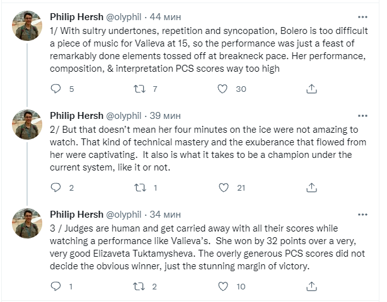Reply to the third tweet about judges
Image resolution: width=387 pixels, height=302 pixels.
tap(55, 286)
